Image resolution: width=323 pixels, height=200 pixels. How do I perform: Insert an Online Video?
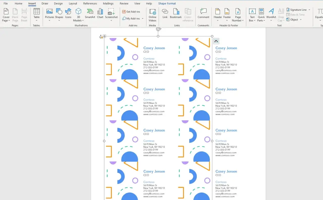[x=152, y=15]
